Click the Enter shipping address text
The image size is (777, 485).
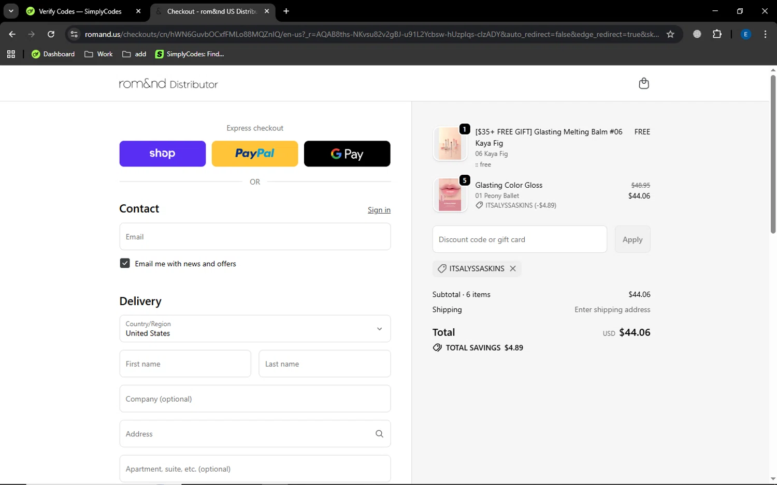(x=612, y=310)
